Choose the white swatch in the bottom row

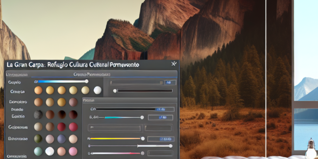tap(50, 151)
